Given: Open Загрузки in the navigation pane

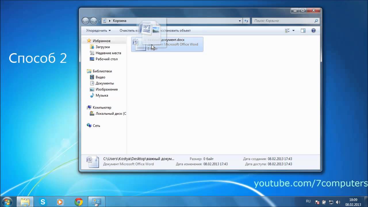Looking at the screenshot, I should 103,47.
